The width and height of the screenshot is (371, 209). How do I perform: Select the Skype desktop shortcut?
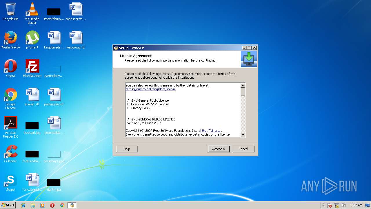tap(10, 182)
